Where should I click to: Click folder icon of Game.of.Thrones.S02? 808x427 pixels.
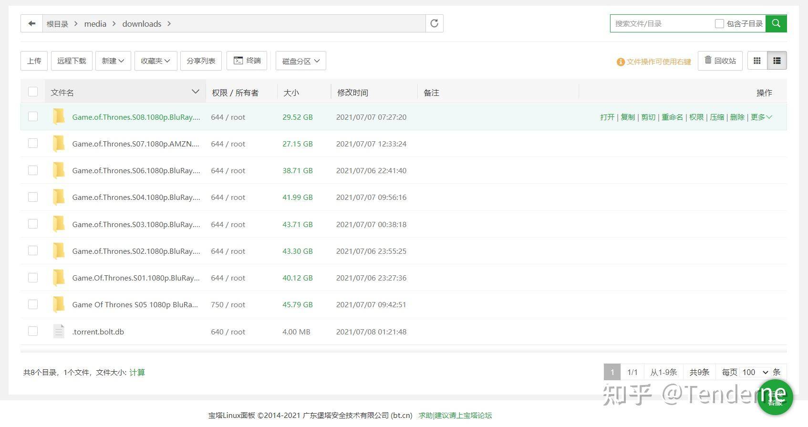pyautogui.click(x=59, y=250)
